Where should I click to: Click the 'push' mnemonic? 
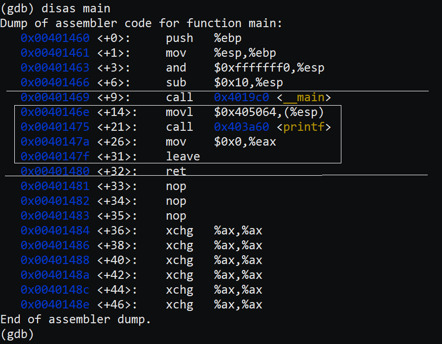click(180, 38)
